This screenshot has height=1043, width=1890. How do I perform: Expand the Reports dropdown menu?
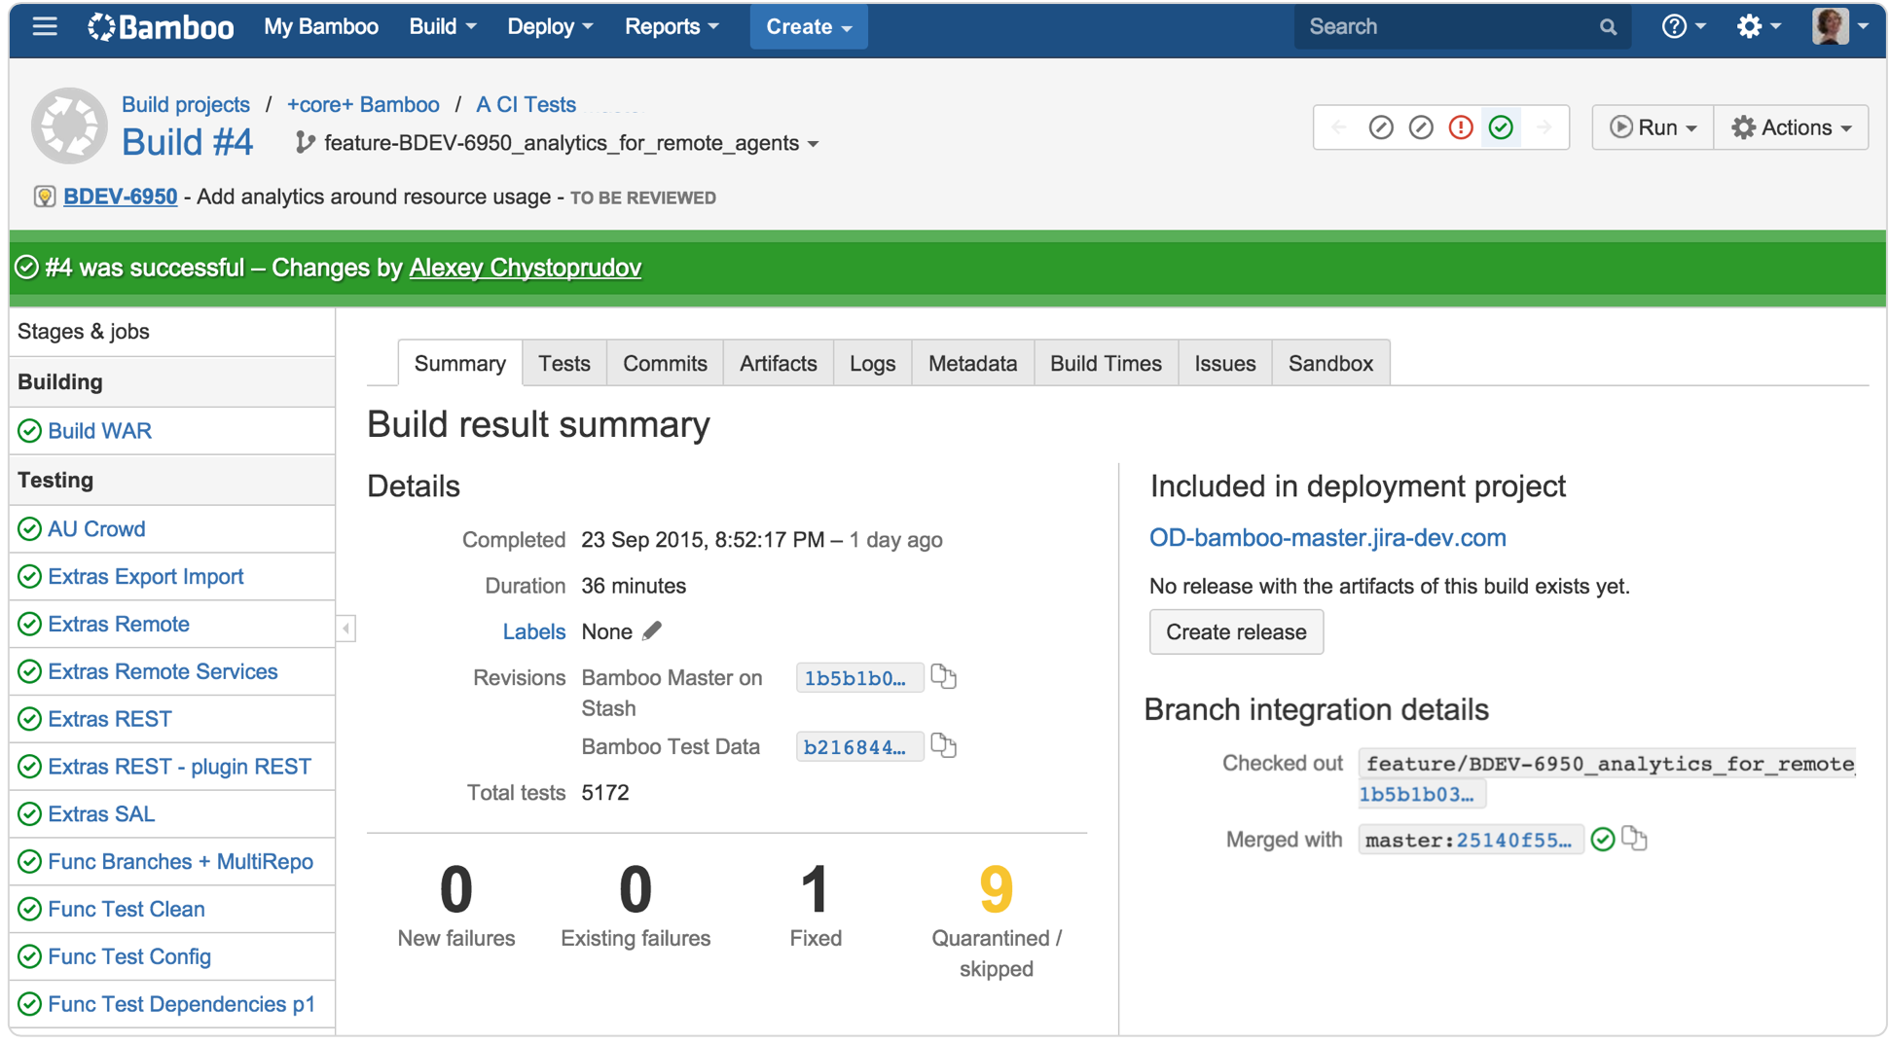(x=672, y=26)
